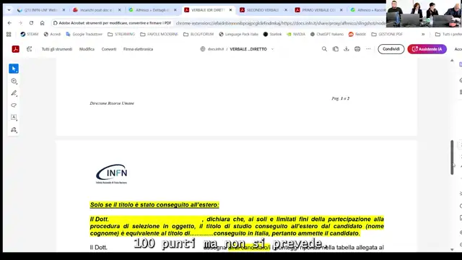Download the PDF document
This screenshot has width=462, height=260.
(x=346, y=49)
